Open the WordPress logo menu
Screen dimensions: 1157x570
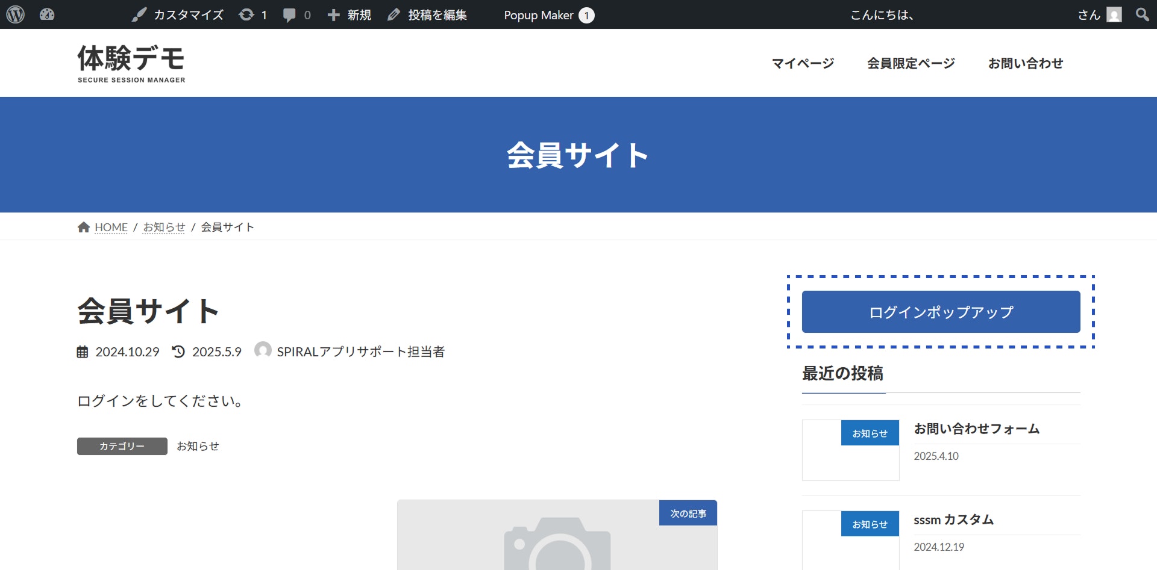tap(15, 14)
